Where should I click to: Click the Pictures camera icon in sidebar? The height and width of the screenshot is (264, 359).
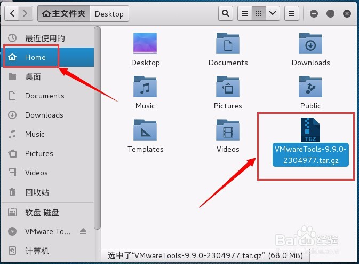click(12, 153)
